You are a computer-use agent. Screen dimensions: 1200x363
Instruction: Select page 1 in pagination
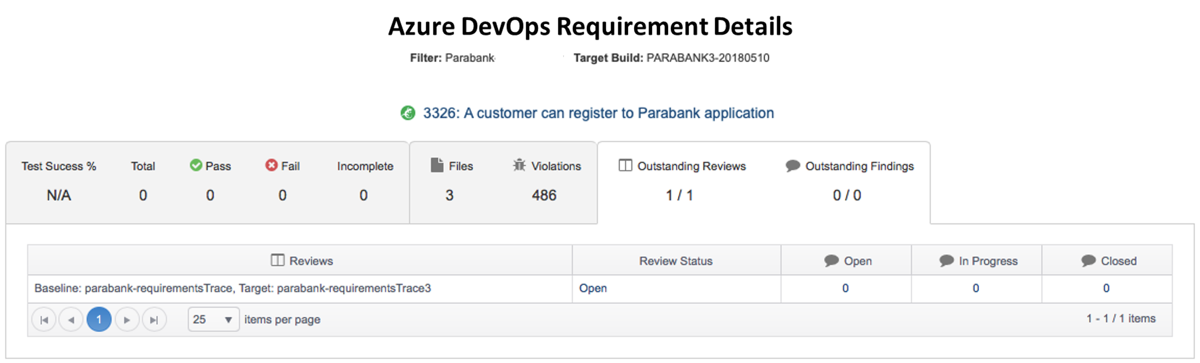[x=99, y=320]
